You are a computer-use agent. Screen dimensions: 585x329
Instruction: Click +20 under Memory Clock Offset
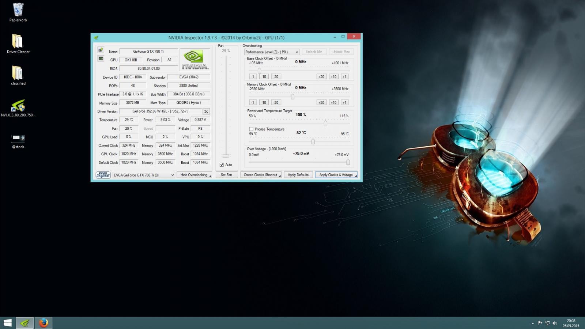321,103
